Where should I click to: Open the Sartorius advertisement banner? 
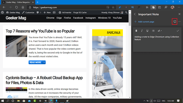click(107, 64)
